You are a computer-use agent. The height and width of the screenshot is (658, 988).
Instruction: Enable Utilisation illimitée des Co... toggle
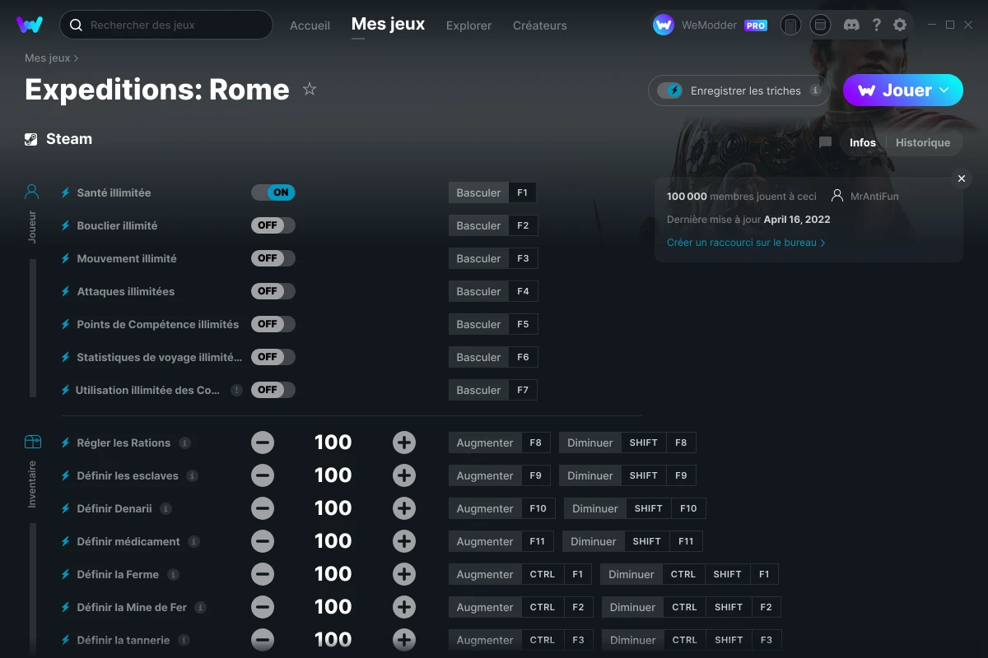point(273,390)
